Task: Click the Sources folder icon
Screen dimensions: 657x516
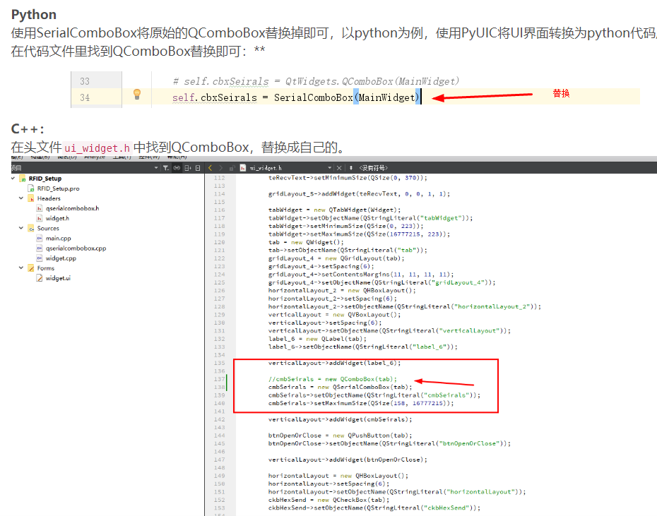Action: click(x=31, y=228)
